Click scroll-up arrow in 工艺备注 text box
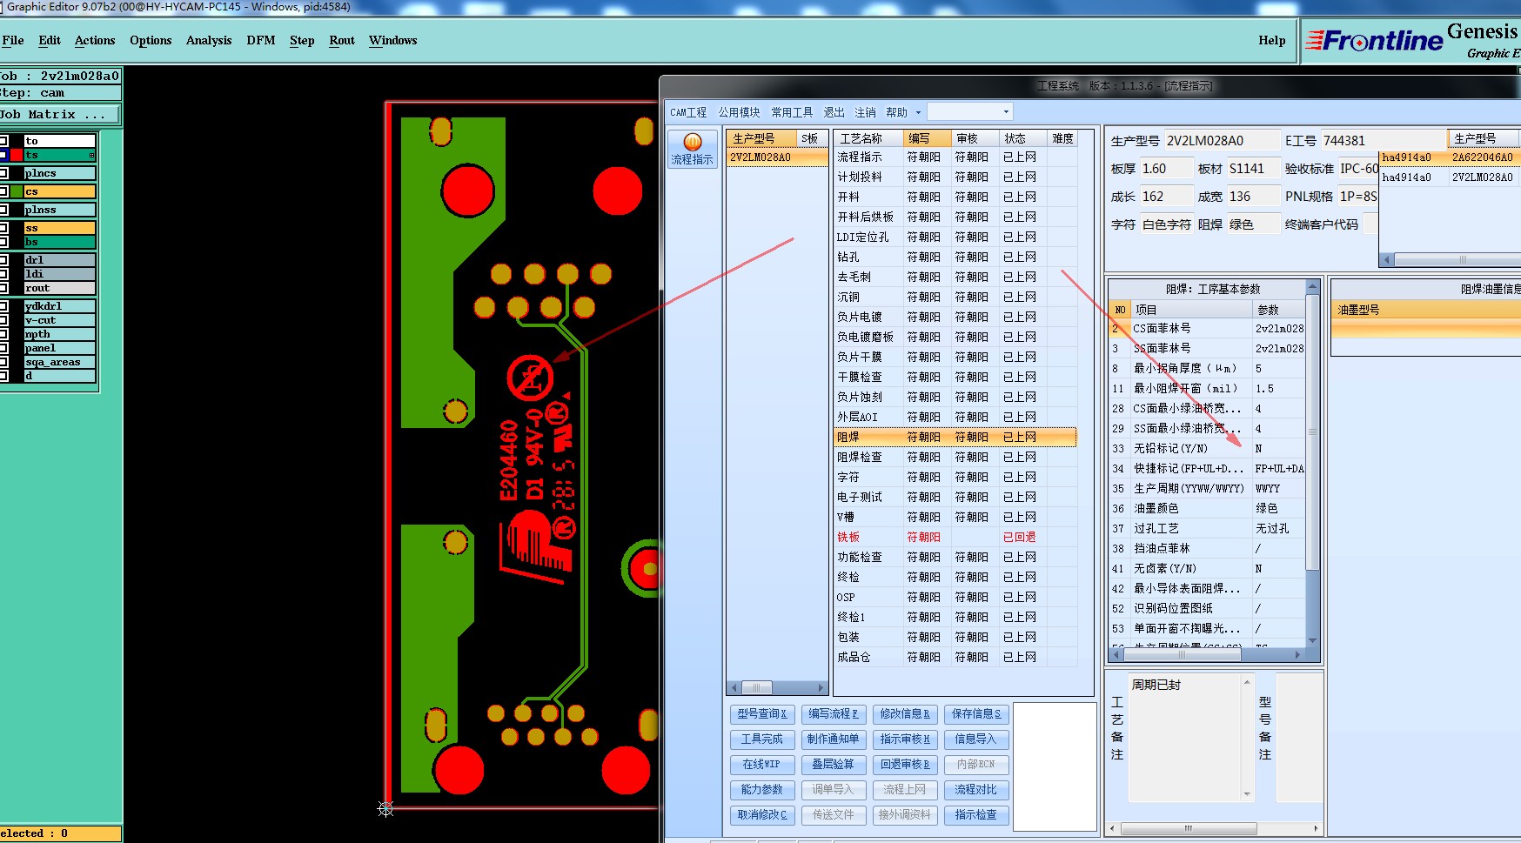 pyautogui.click(x=1247, y=682)
